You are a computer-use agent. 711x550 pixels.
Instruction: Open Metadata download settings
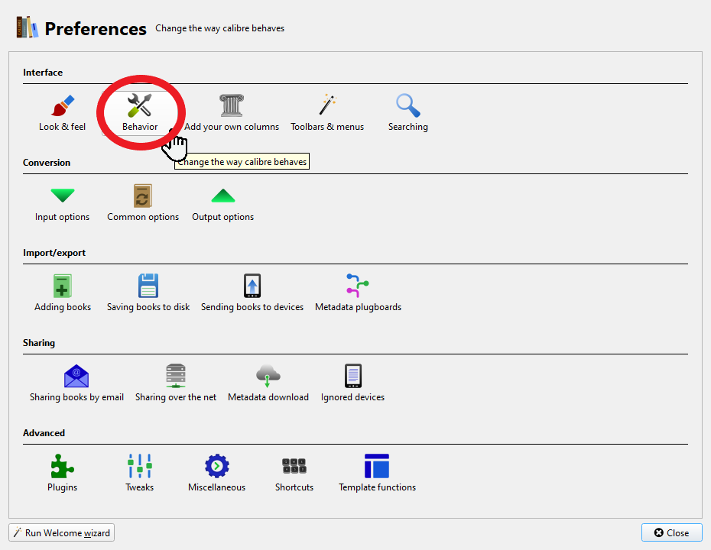pos(268,383)
